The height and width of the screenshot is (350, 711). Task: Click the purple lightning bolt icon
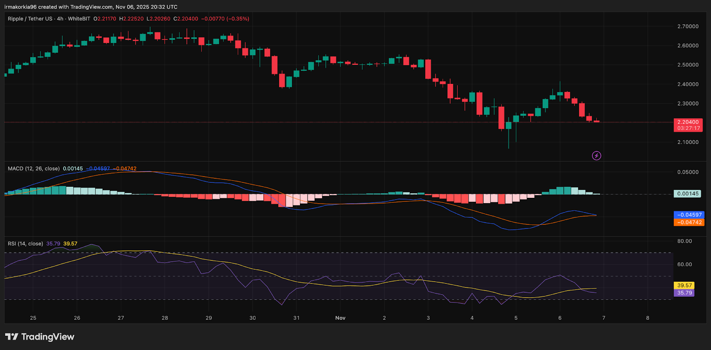pos(596,156)
